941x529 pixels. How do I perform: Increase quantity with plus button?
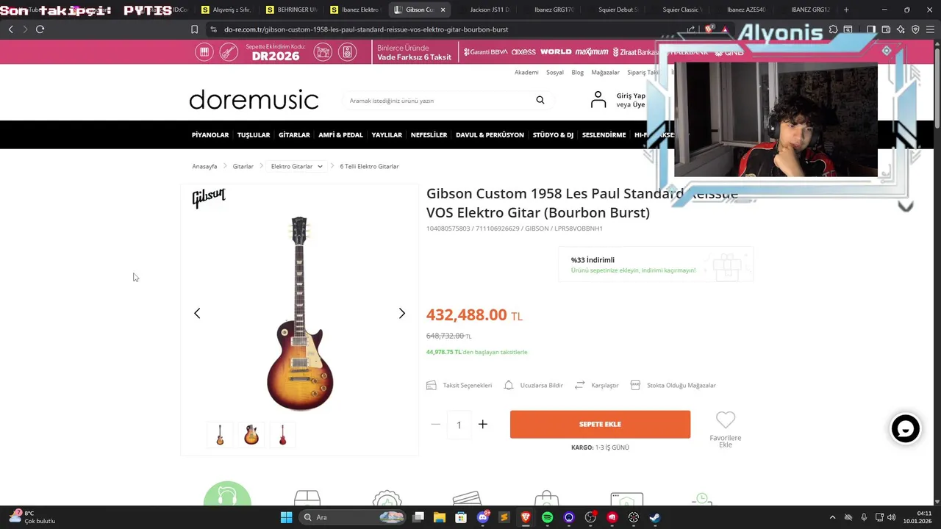483,424
